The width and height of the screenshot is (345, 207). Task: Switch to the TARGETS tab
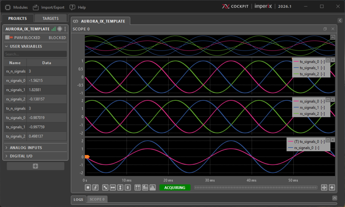[51, 18]
